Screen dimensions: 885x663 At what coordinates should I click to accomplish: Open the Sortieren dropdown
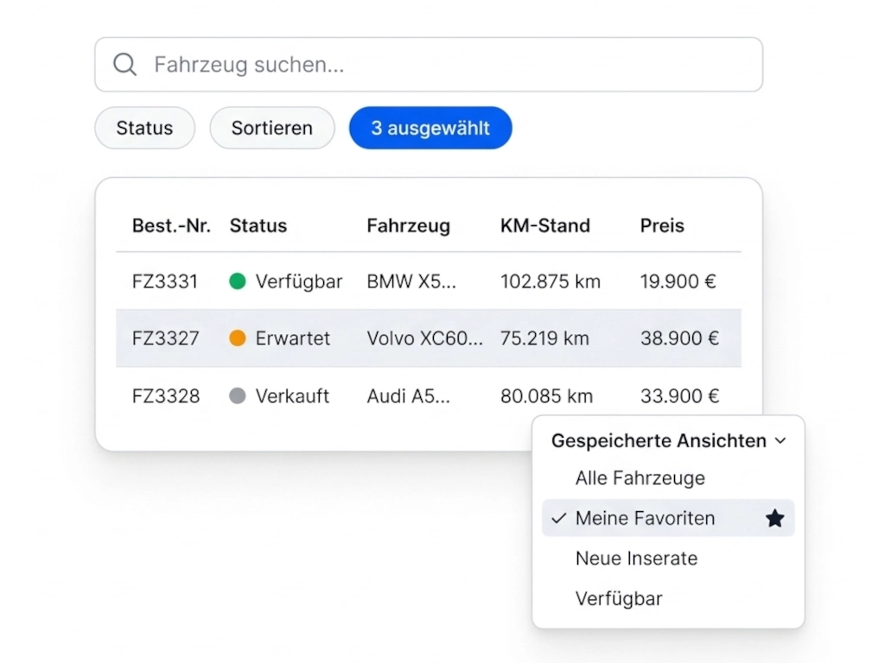(271, 128)
